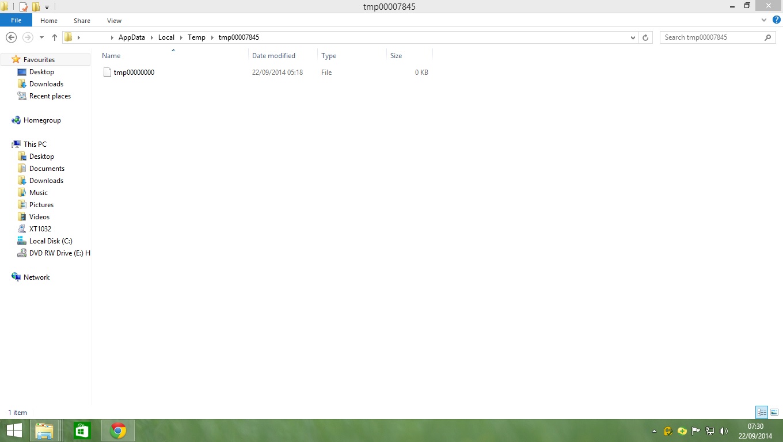This screenshot has width=783, height=442.
Task: Click the folder icon in address bar
Action: click(x=69, y=37)
